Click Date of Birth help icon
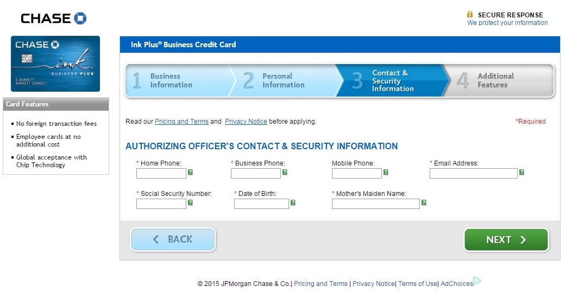Viewport: 572px width, 305px height. pos(293,202)
